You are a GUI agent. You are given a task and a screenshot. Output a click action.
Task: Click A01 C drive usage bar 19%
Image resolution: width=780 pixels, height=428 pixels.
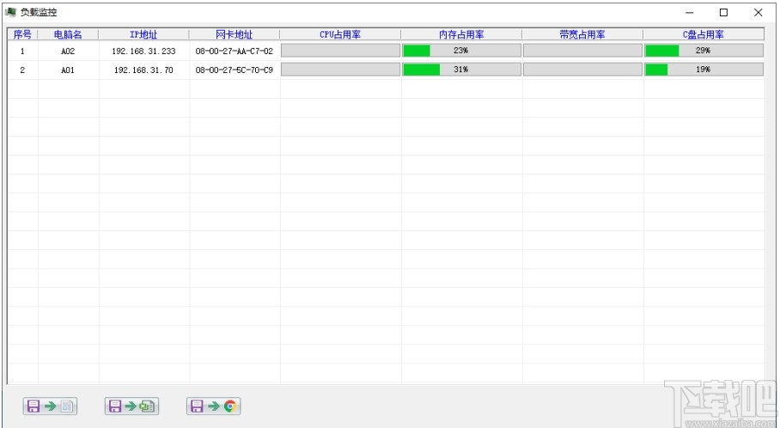[x=704, y=69]
